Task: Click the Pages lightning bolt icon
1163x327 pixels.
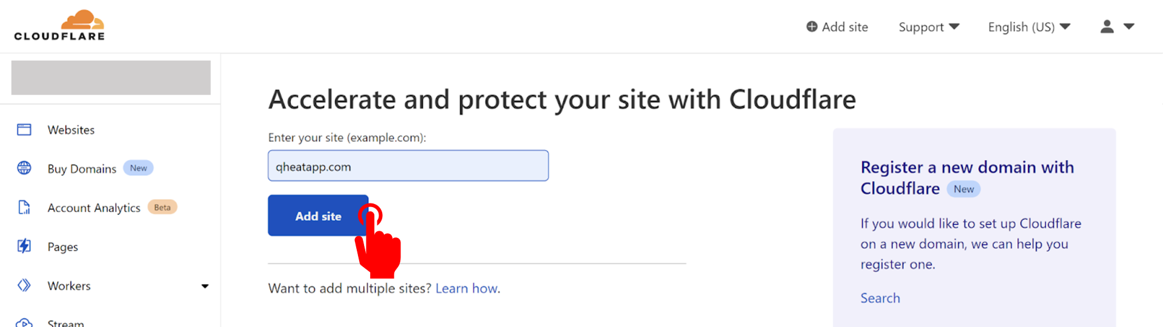Action: pyautogui.click(x=24, y=246)
